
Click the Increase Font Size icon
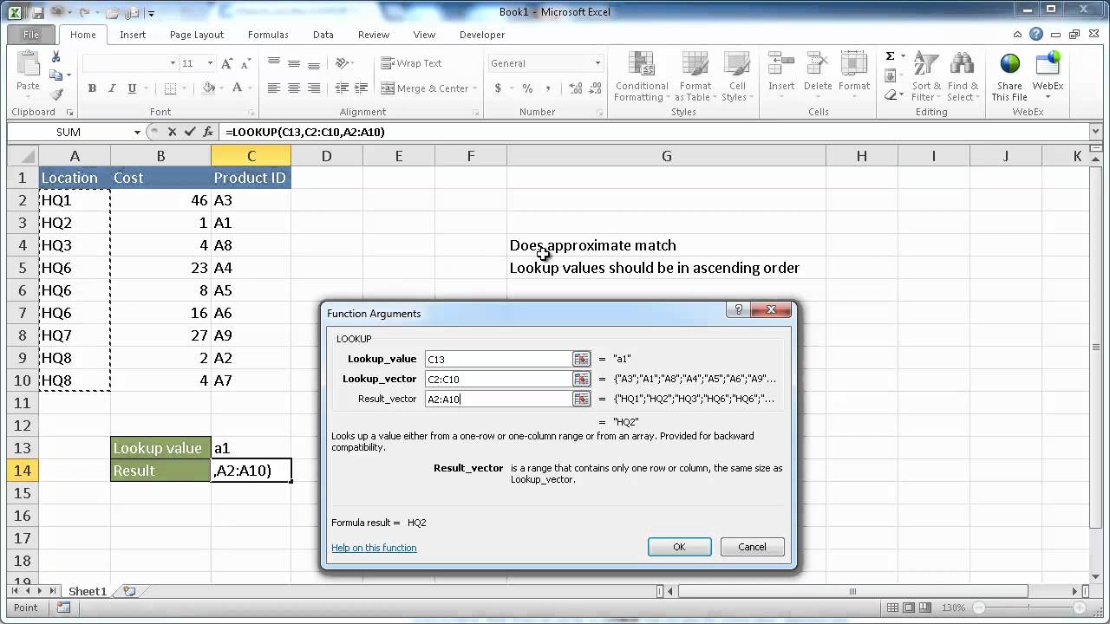(227, 63)
